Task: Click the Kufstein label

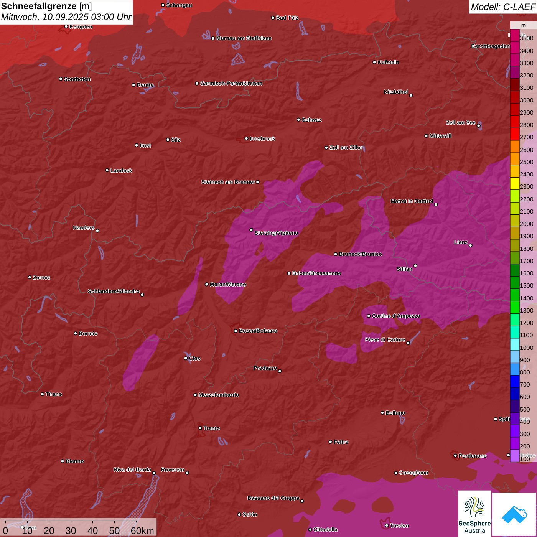Action: point(388,62)
